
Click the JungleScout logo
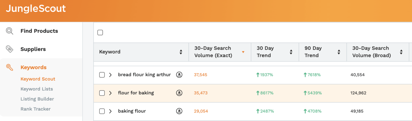click(36, 9)
